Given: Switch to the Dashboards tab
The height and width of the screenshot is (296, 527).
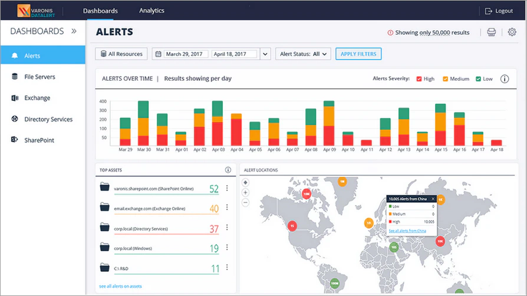Looking at the screenshot, I should (x=100, y=11).
